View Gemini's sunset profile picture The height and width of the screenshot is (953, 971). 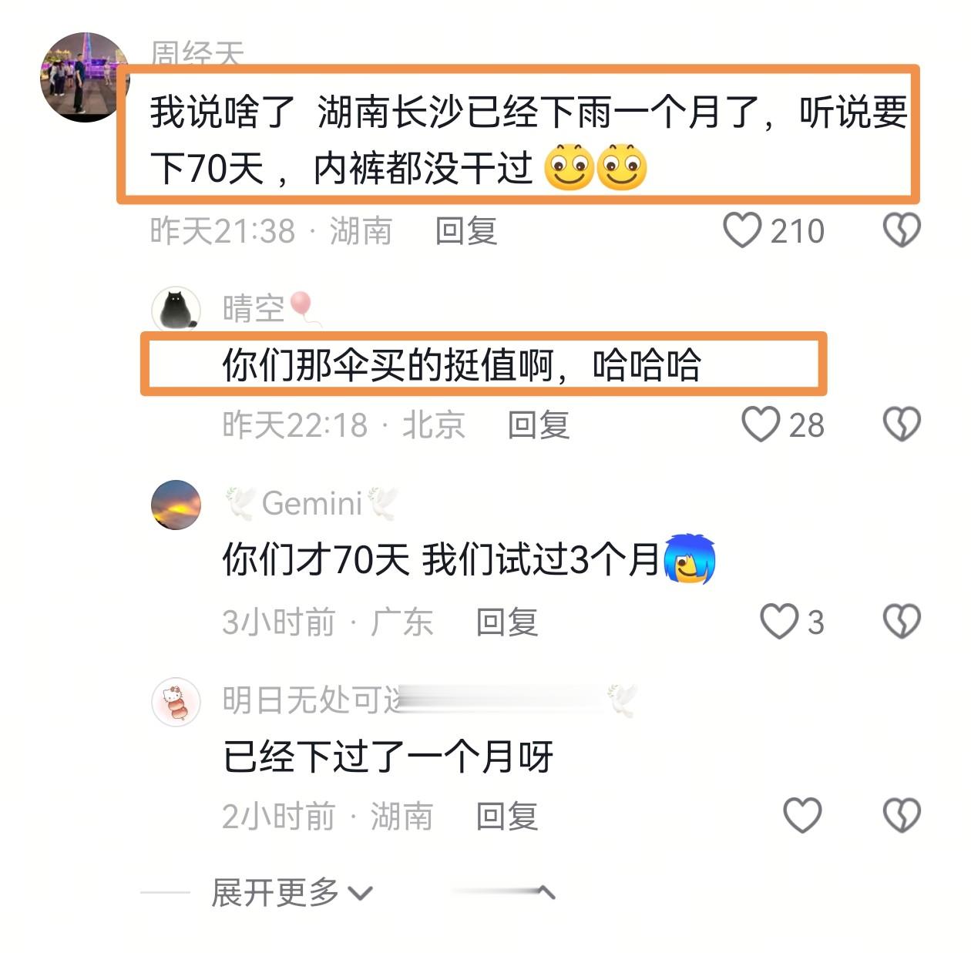(176, 504)
